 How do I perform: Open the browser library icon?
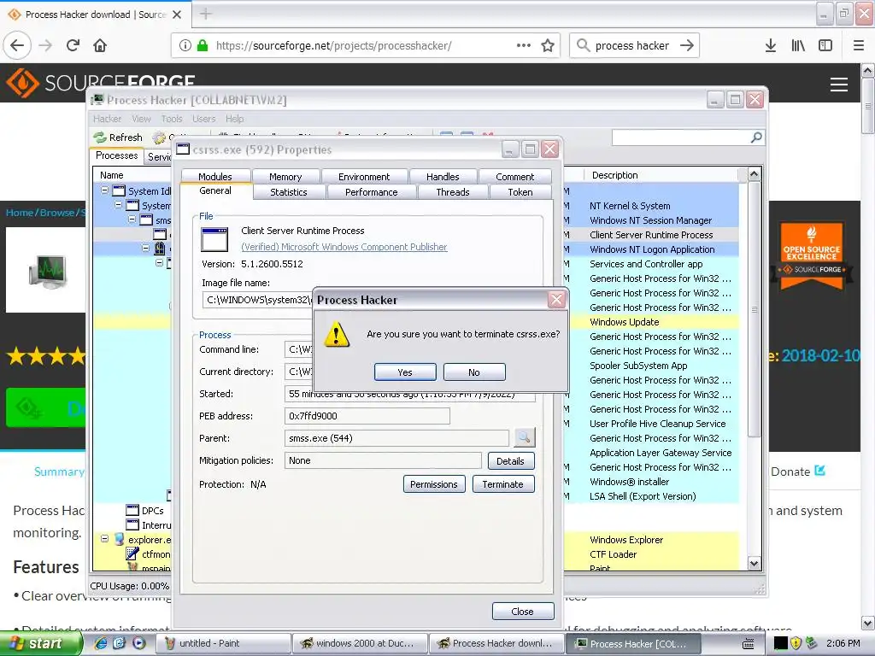pos(798,45)
